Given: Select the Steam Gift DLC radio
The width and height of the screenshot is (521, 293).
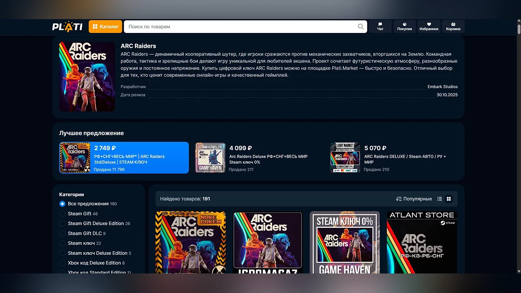Looking at the screenshot, I should coord(62,234).
